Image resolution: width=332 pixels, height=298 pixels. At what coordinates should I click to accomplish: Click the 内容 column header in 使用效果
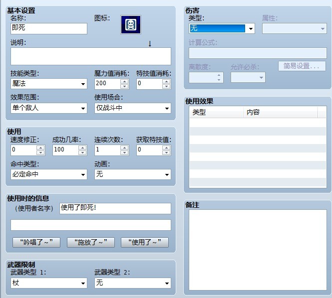281,112
